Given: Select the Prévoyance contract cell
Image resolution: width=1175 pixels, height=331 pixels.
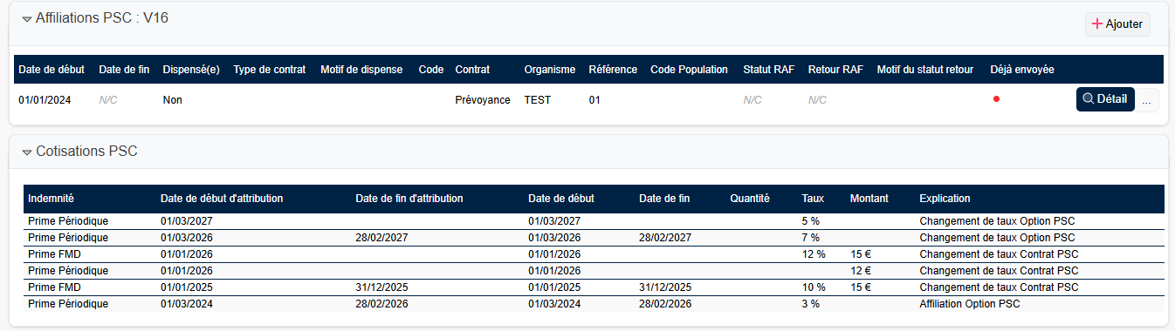Looking at the screenshot, I should tap(483, 100).
